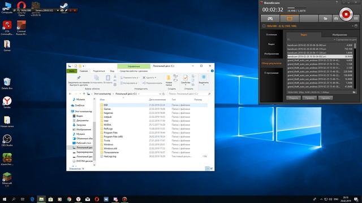Select OneDrive in Explorer navigation pane

click(80, 105)
